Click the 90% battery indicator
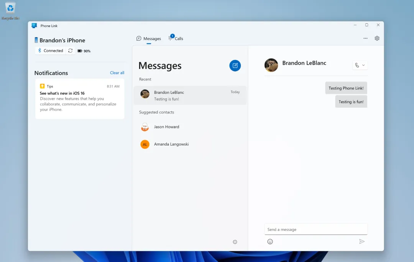The height and width of the screenshot is (262, 414). 84,51
